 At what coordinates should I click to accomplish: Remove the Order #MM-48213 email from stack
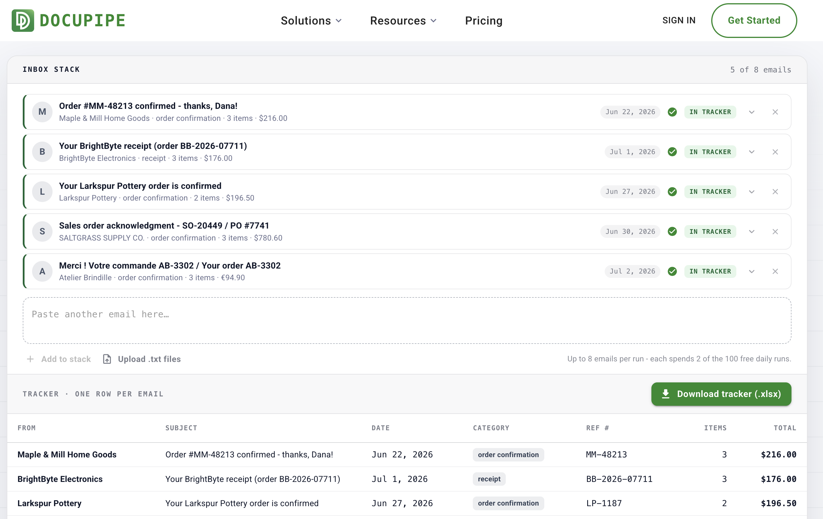(x=775, y=112)
